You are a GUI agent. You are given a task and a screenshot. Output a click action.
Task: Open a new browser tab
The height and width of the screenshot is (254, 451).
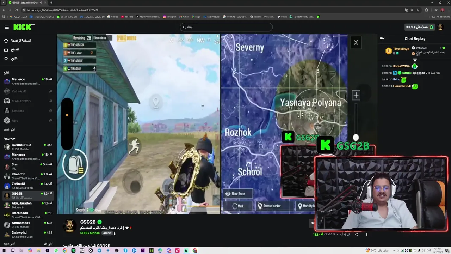click(x=51, y=2)
